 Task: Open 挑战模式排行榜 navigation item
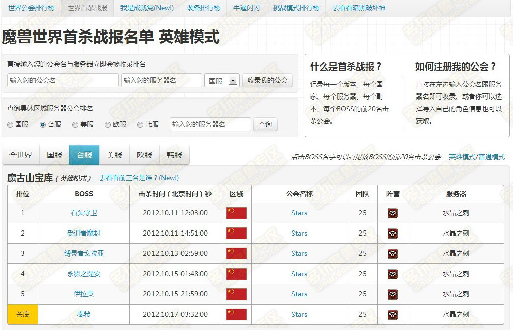[x=296, y=8]
